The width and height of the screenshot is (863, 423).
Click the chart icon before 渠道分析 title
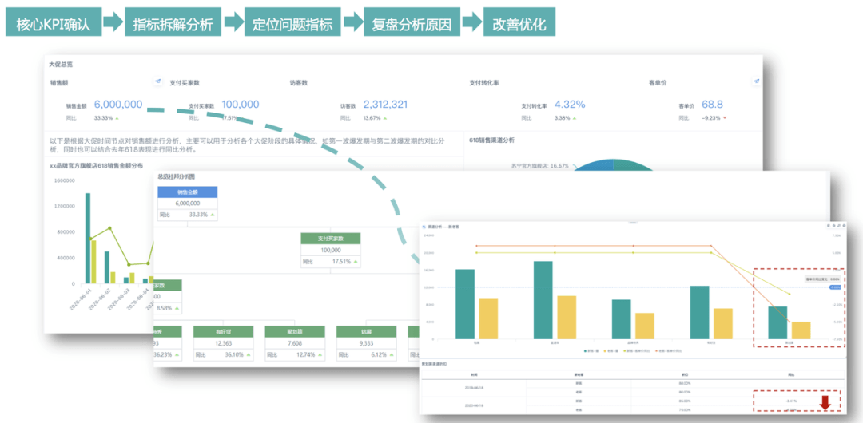pyautogui.click(x=424, y=227)
